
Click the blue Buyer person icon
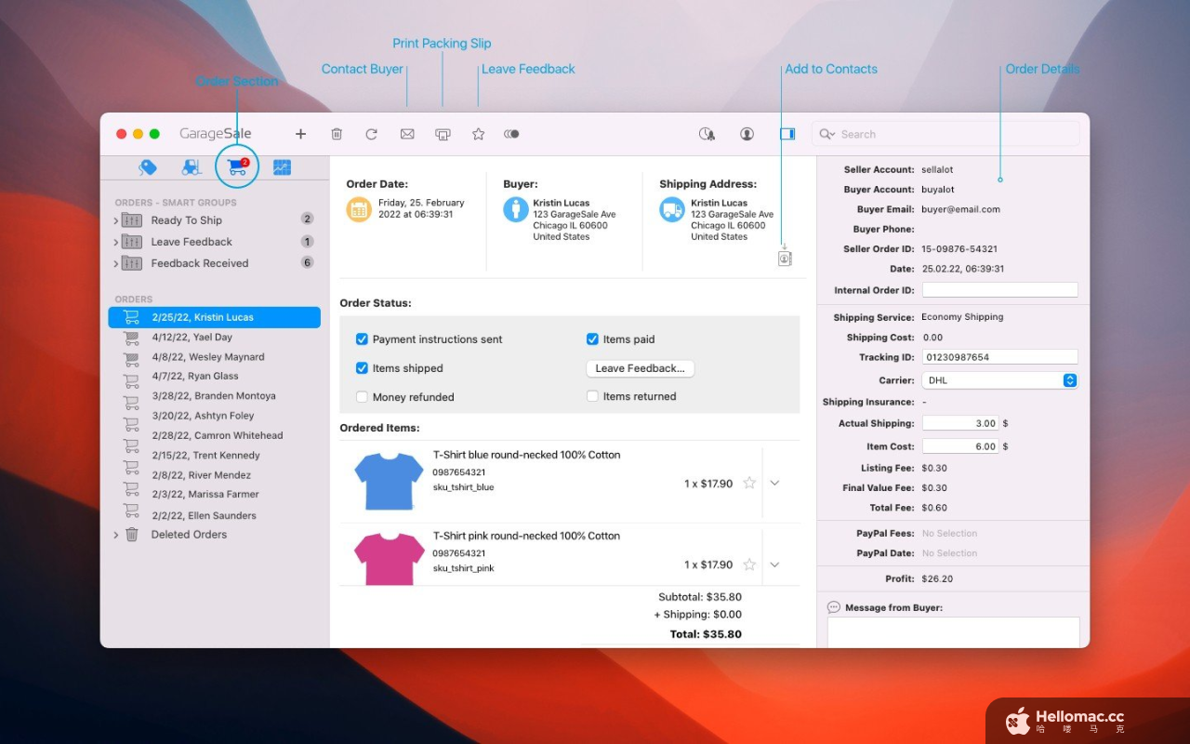pyautogui.click(x=516, y=209)
